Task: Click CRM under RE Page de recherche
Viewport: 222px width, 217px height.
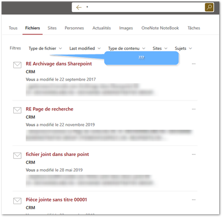Action: coord(31,117)
